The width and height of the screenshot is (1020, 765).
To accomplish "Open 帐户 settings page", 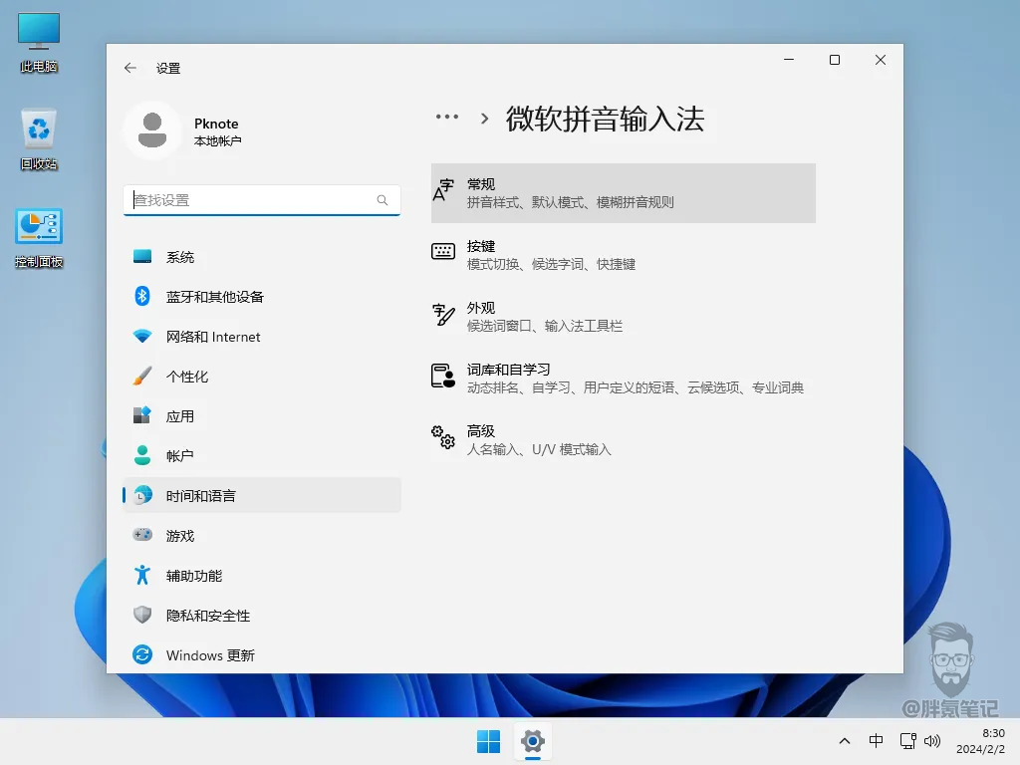I will 262,456.
